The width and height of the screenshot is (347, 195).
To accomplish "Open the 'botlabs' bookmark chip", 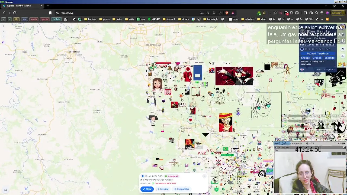I will coord(56,19).
